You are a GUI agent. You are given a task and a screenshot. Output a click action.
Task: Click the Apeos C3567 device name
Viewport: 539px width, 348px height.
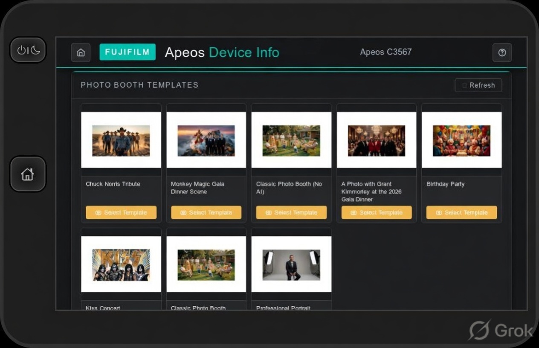tap(386, 52)
